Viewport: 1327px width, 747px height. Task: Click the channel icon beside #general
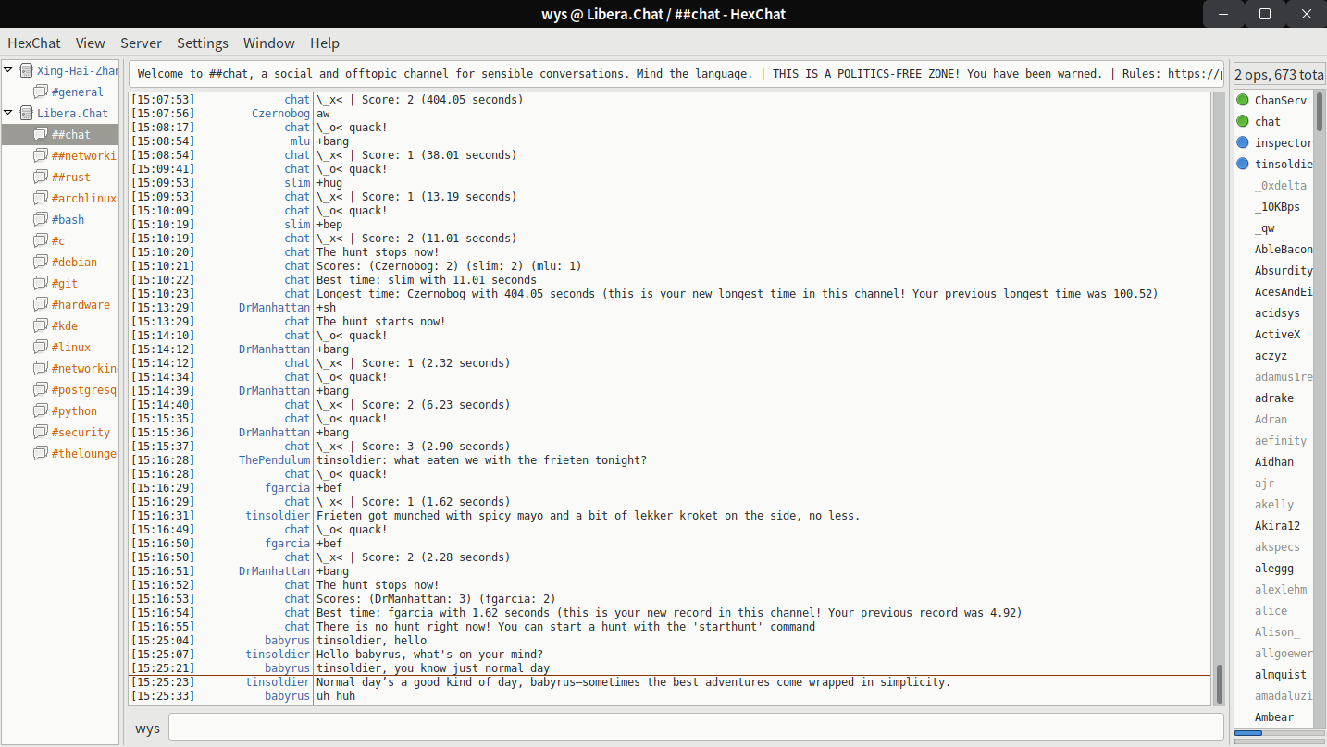pyautogui.click(x=41, y=92)
